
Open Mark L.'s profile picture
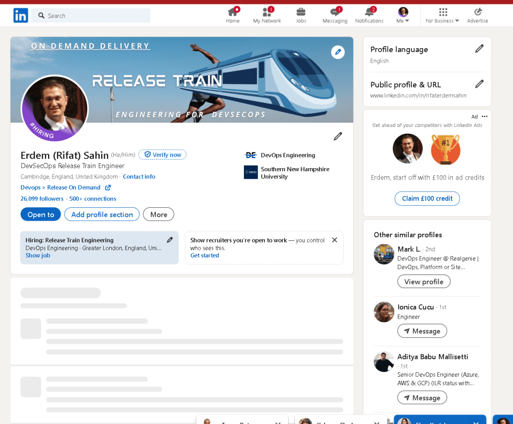(384, 254)
